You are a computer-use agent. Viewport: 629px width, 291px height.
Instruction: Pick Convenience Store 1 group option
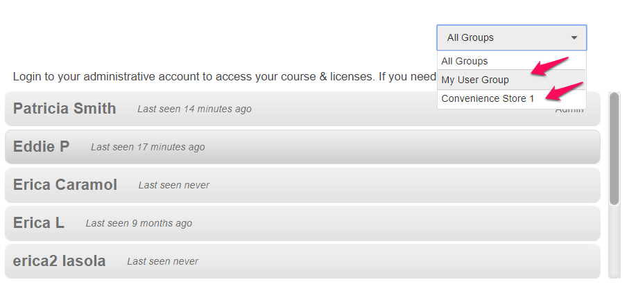point(488,98)
